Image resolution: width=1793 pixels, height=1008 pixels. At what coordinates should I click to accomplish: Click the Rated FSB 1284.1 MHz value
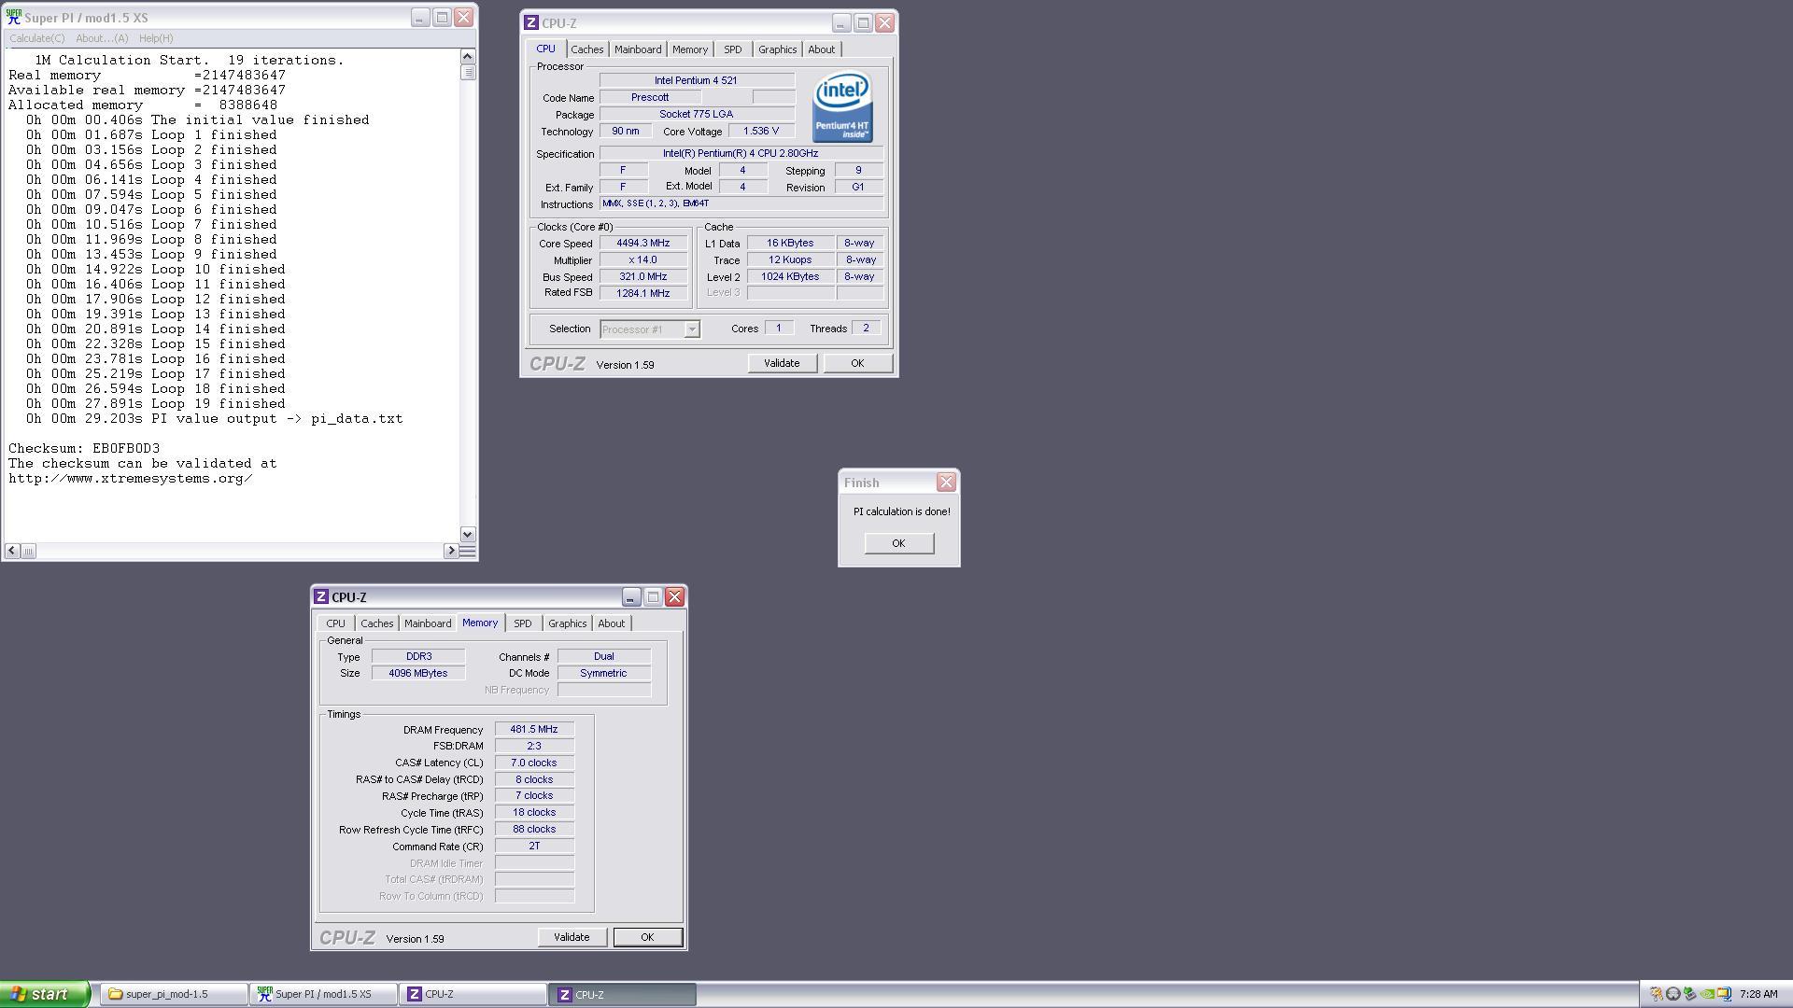pos(643,293)
